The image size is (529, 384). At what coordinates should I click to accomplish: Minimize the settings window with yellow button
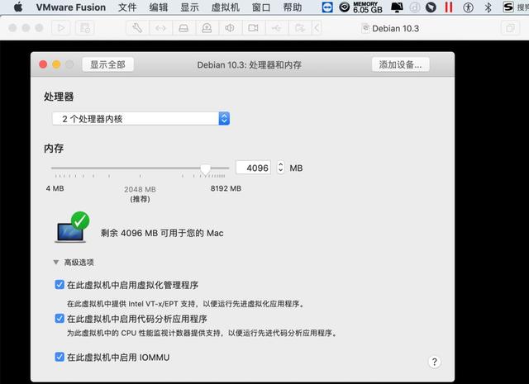point(56,64)
